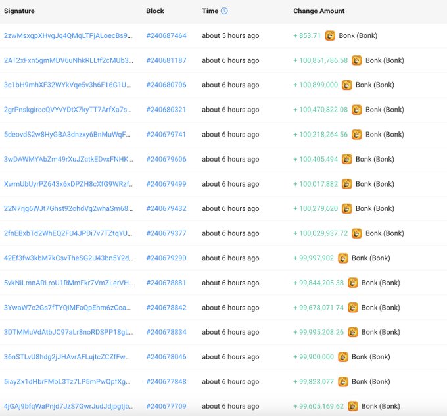Click the Change Amount column header
Viewport: 447px width, 416px height.
click(x=319, y=11)
